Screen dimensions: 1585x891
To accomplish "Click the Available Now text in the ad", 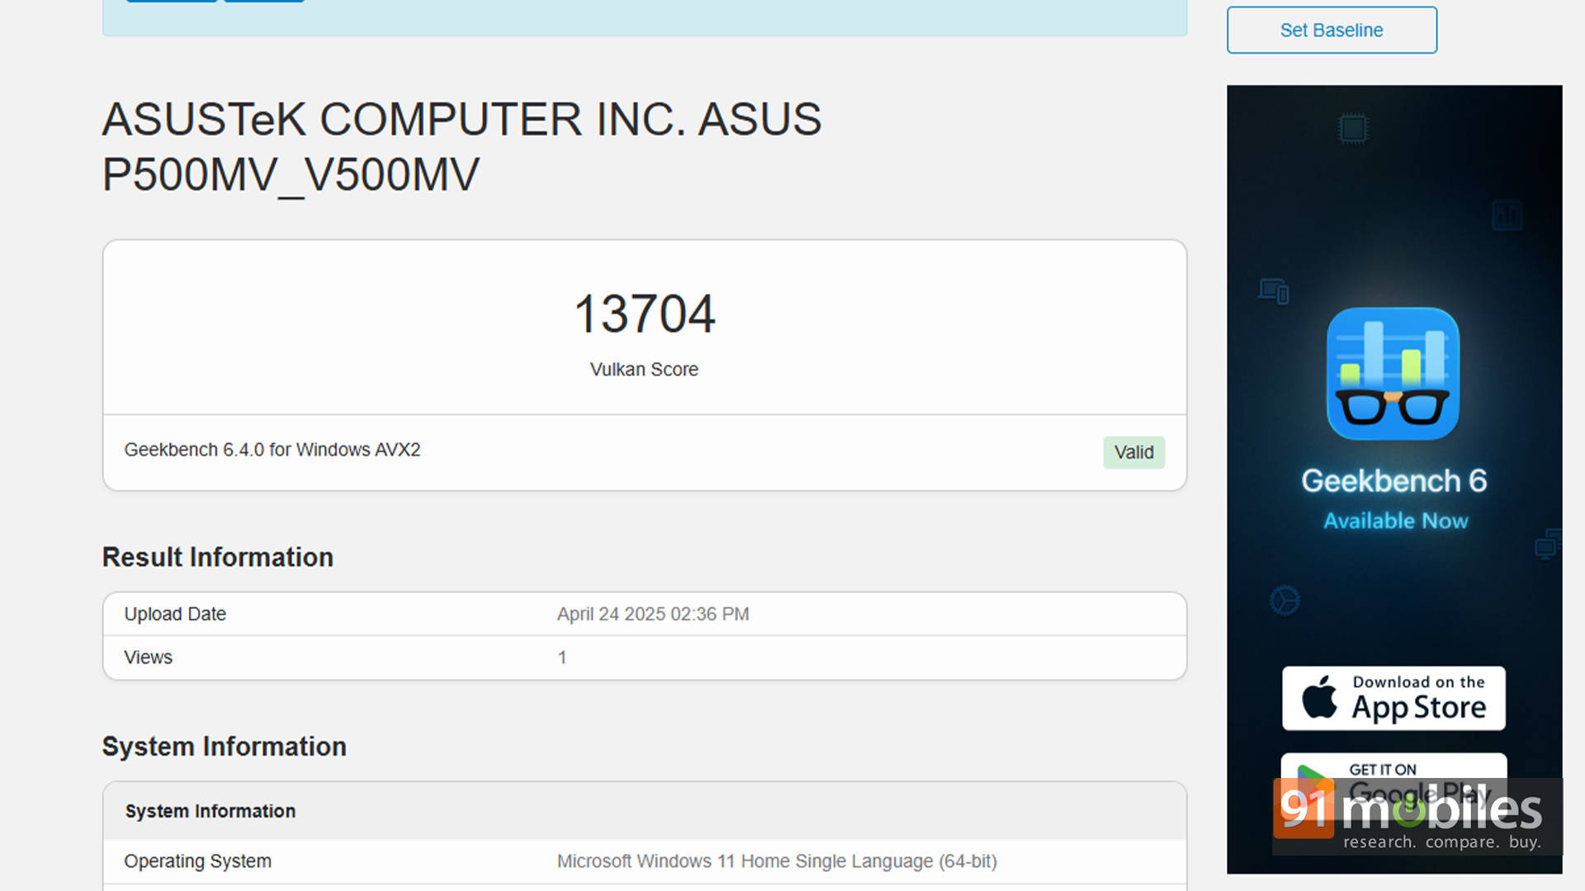I will 1396,521.
